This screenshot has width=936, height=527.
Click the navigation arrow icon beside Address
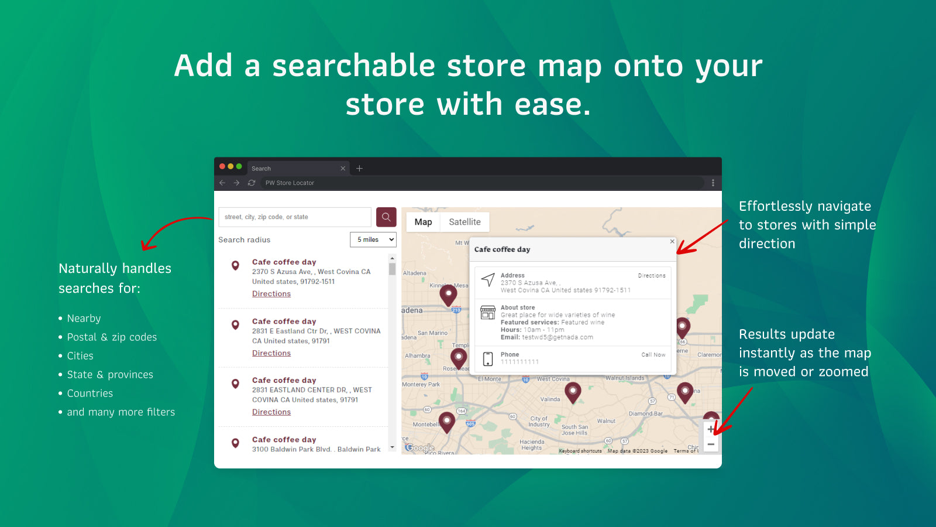click(487, 280)
